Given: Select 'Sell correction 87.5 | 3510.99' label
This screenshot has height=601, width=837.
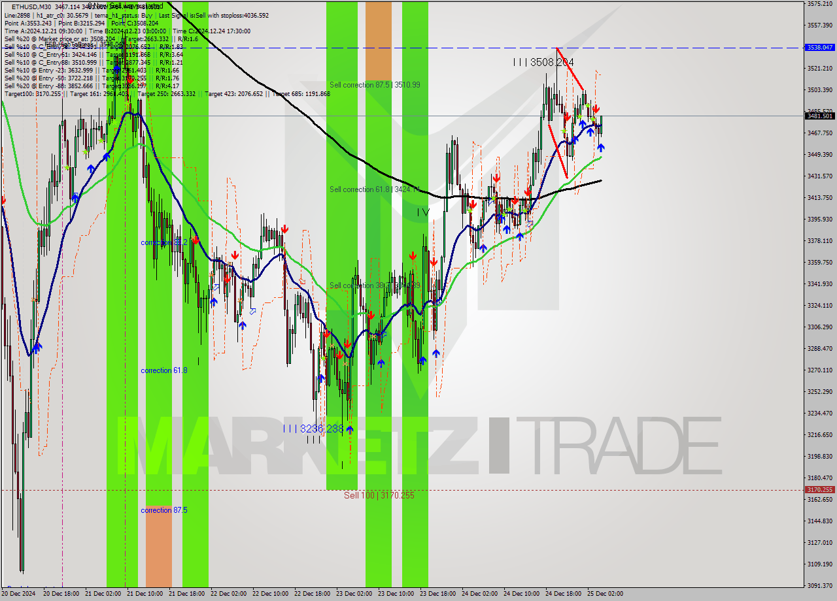Looking at the screenshot, I should (375, 85).
